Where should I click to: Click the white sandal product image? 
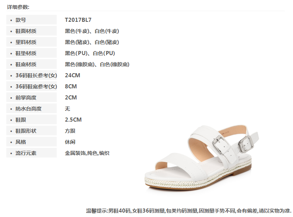pyautogui.click(x=202, y=158)
